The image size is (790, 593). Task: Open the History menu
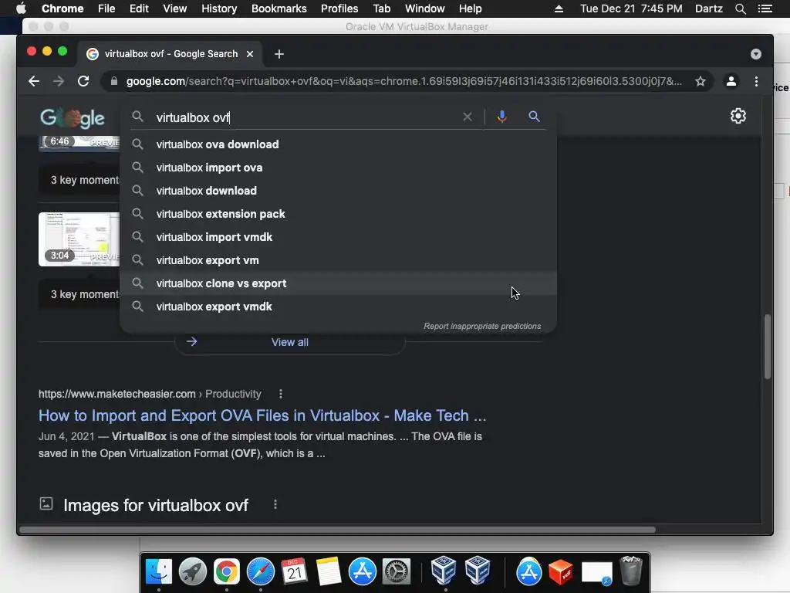coord(219,8)
